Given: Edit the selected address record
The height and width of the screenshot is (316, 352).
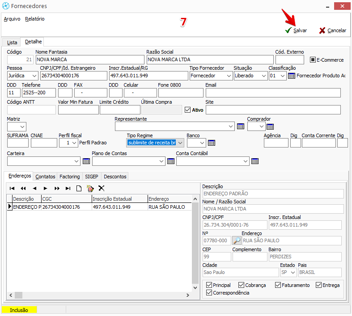Looking at the screenshot, I should [90, 188].
